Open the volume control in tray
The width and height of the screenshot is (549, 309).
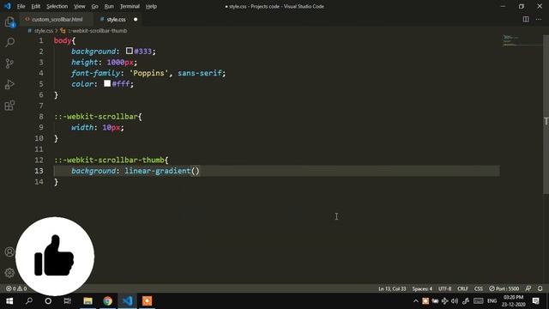click(455, 301)
